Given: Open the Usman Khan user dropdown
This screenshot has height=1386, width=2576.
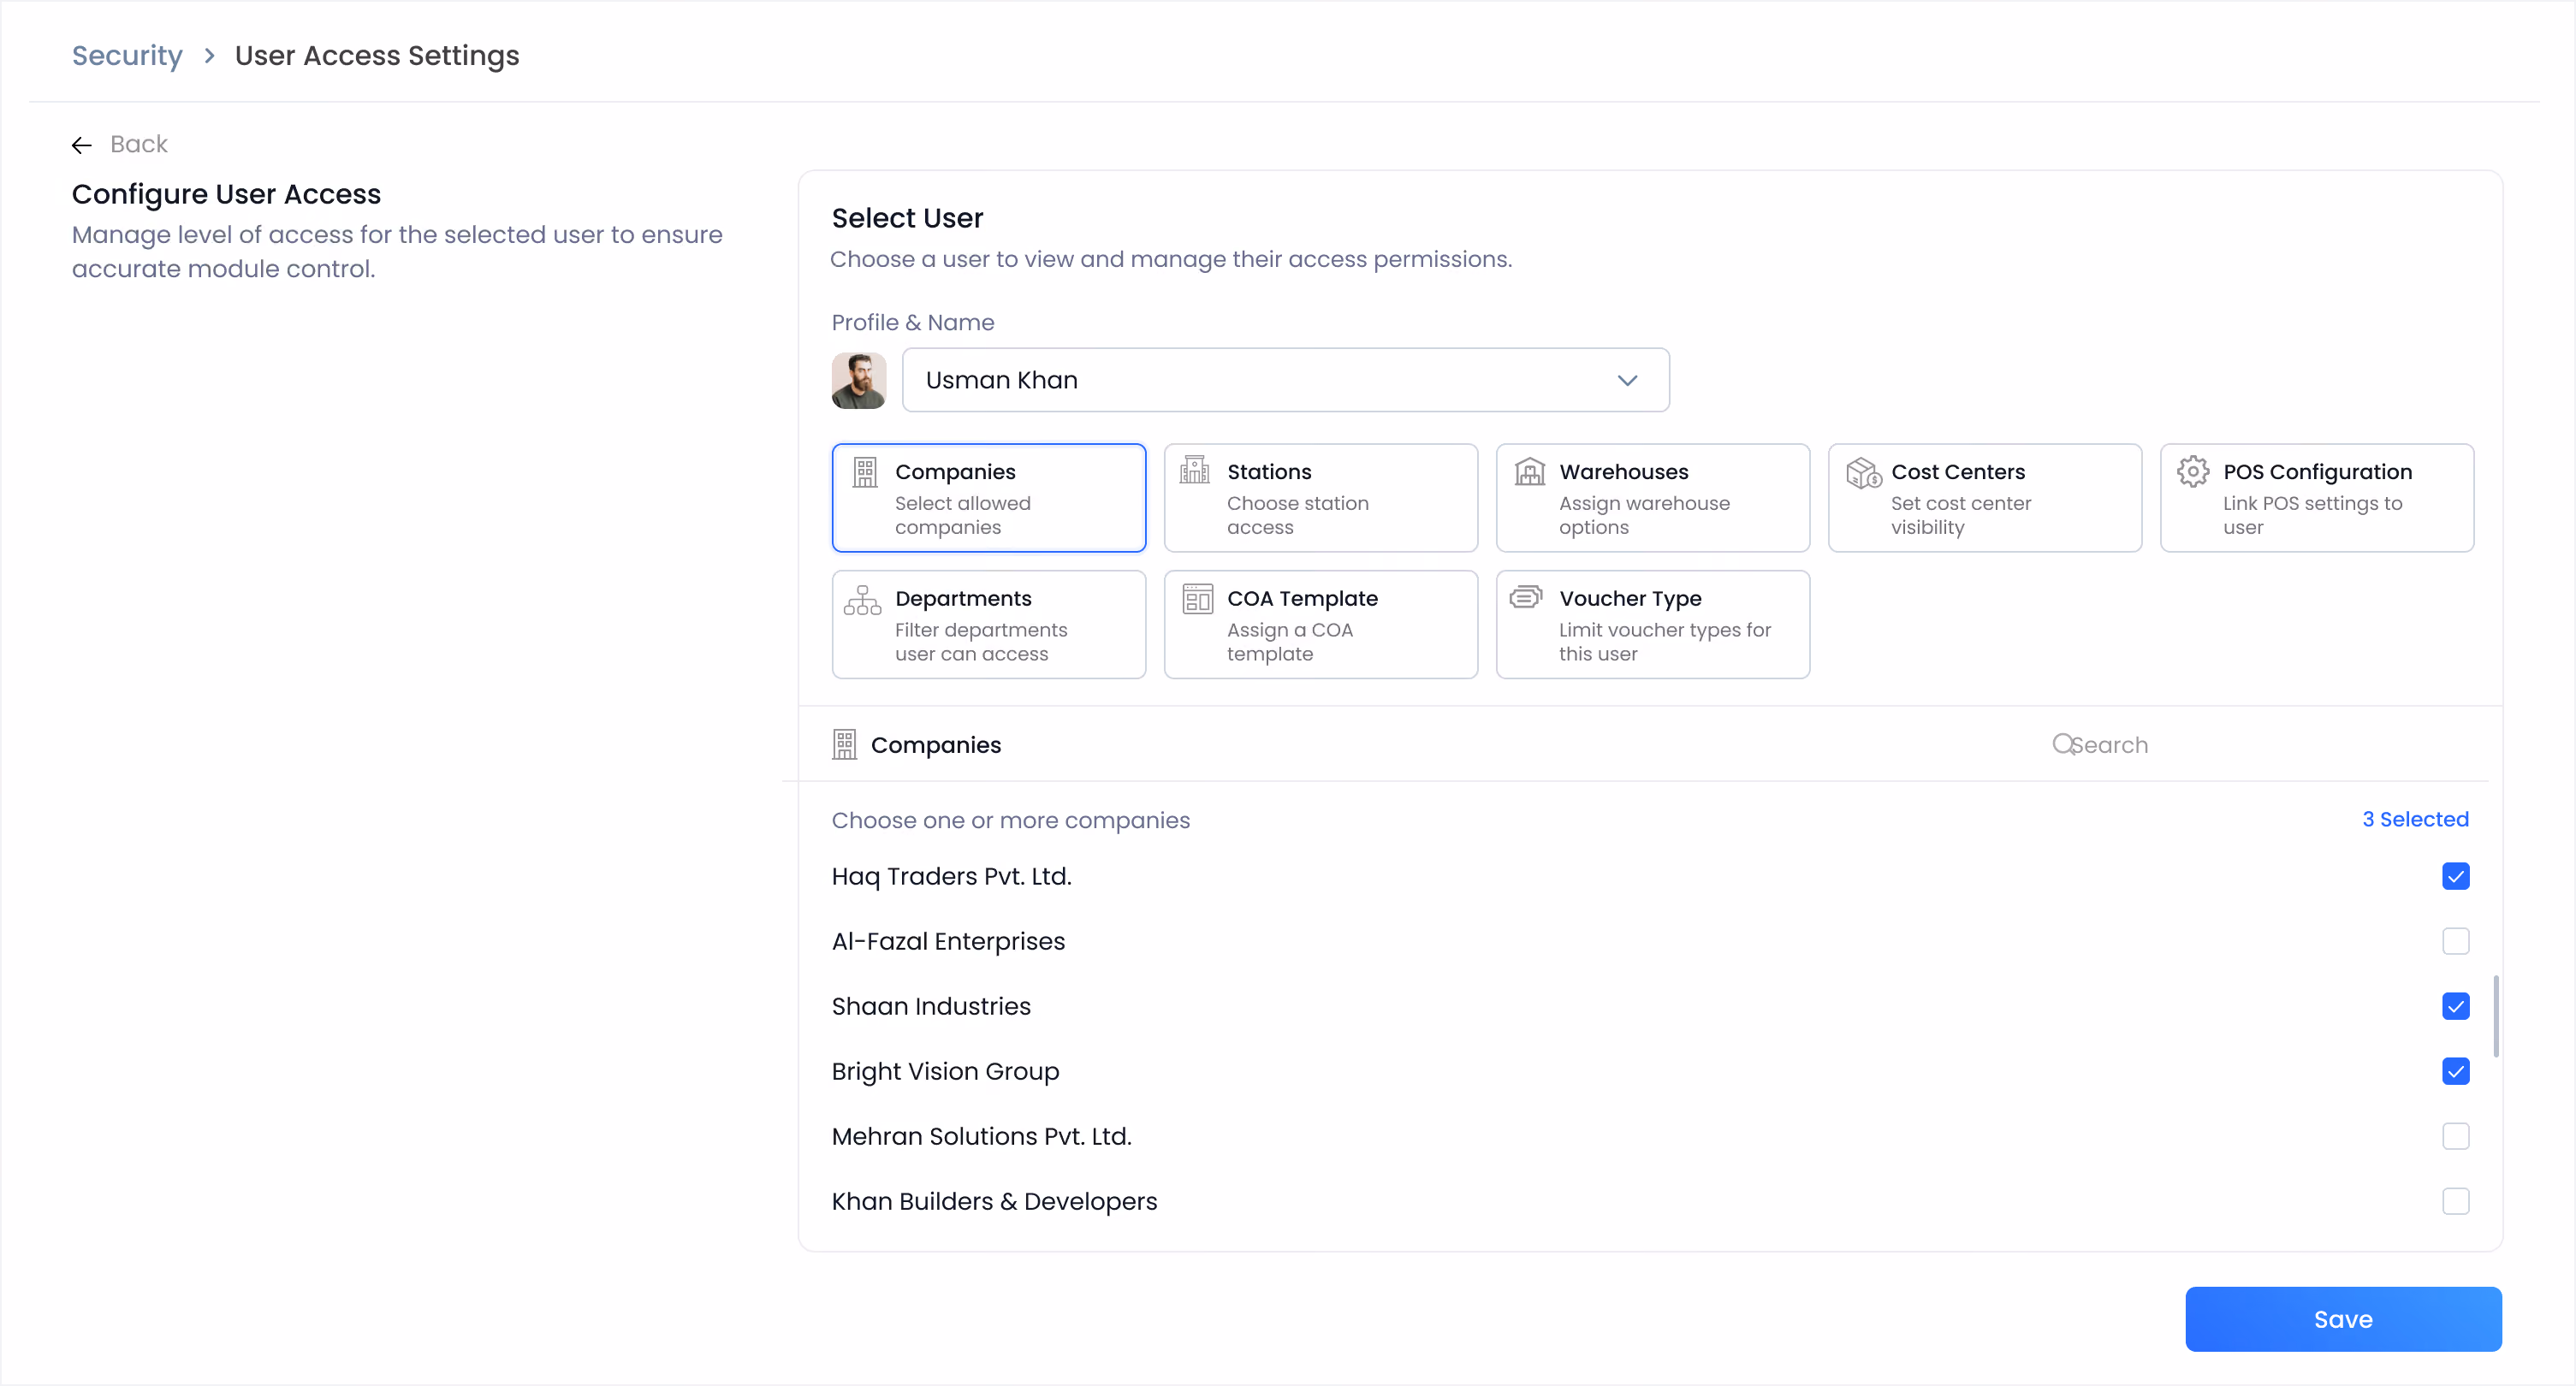Looking at the screenshot, I should coord(1285,380).
